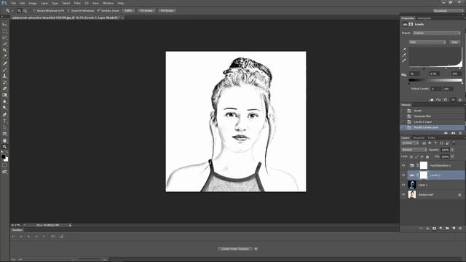Image resolution: width=466 pixels, height=262 pixels.
Task: Open the layer blend mode dropdown
Action: tap(414, 150)
